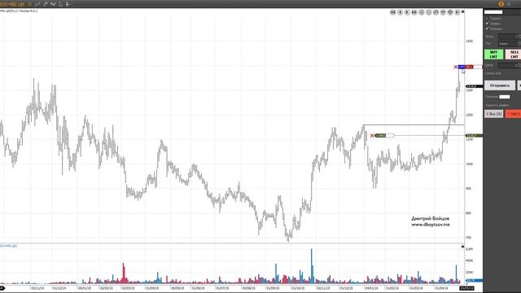Step the chart forward with the single-right arrow
Screen dimensions: 521x293
[x=407, y=12]
